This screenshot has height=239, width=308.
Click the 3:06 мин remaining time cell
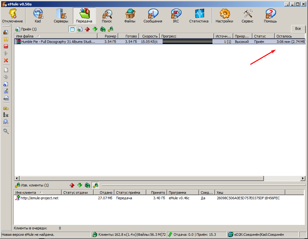coord(291,42)
